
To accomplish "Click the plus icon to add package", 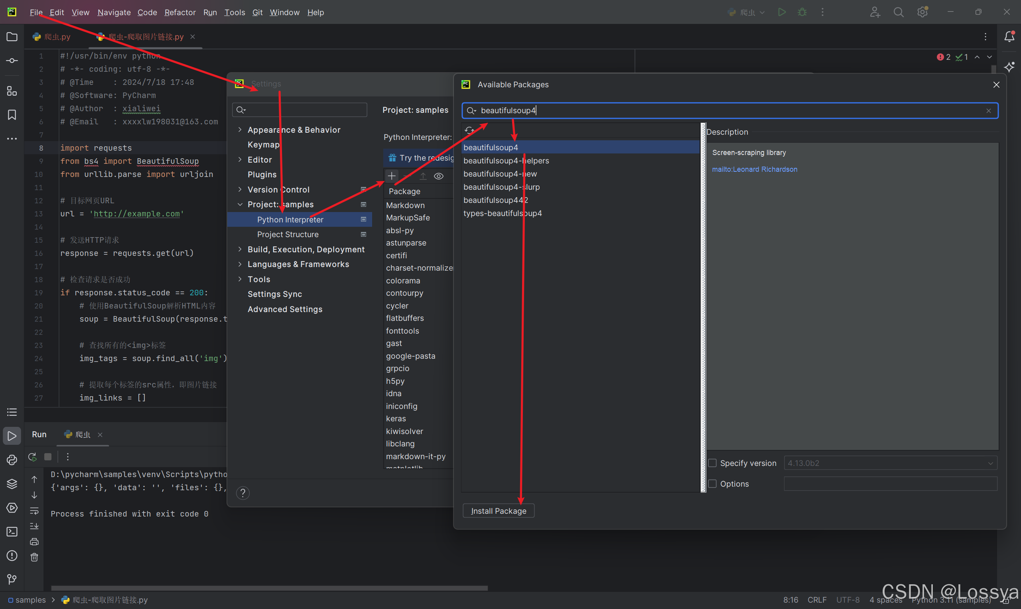I will click(392, 176).
